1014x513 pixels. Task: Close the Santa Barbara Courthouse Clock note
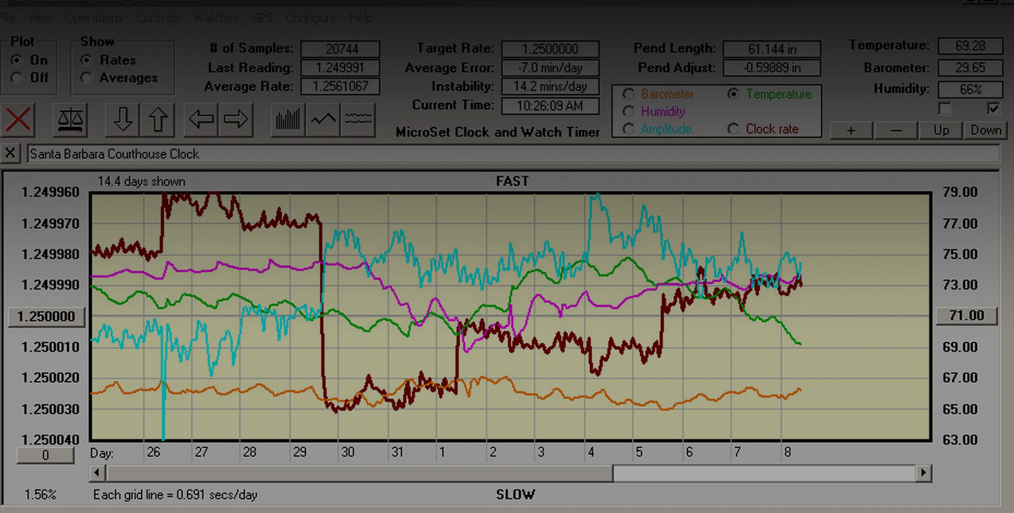11,153
